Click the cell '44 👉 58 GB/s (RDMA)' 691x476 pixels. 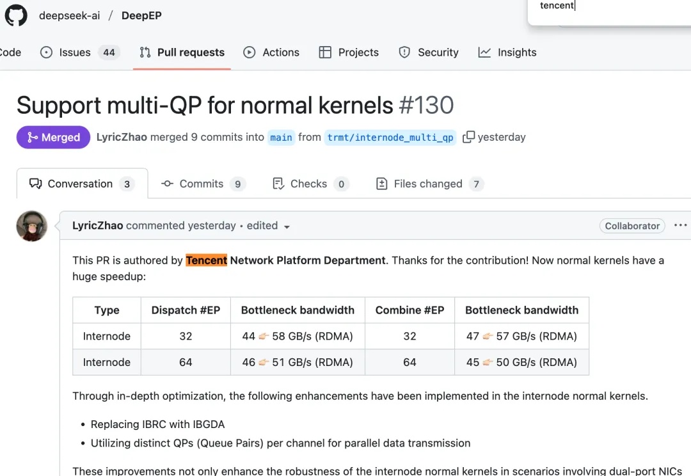(x=298, y=337)
